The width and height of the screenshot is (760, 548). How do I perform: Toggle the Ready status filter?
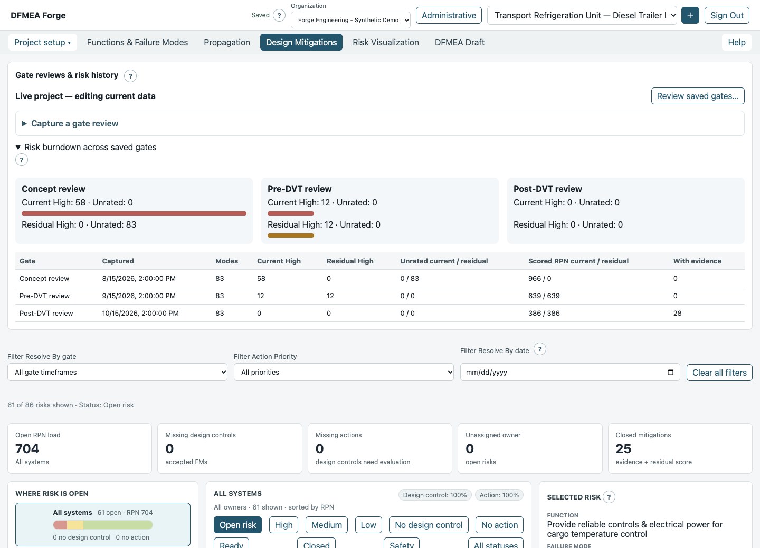tap(231, 543)
